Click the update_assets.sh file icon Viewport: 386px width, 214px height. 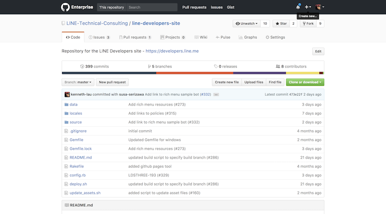(x=66, y=193)
